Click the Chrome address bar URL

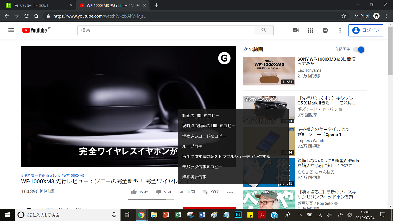(x=100, y=16)
